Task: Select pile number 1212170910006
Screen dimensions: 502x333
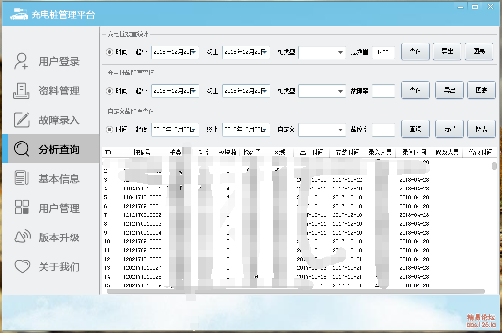Action: [142, 250]
